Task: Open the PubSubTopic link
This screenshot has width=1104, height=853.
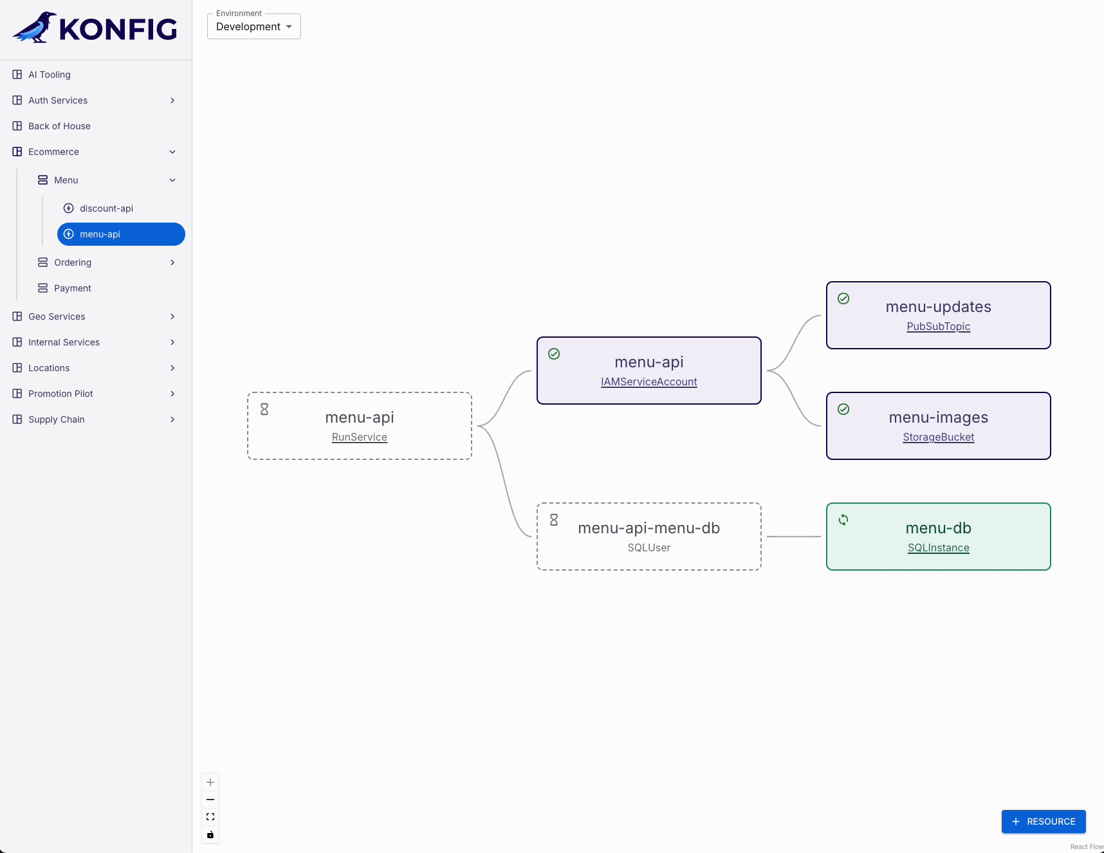Action: [x=938, y=326]
